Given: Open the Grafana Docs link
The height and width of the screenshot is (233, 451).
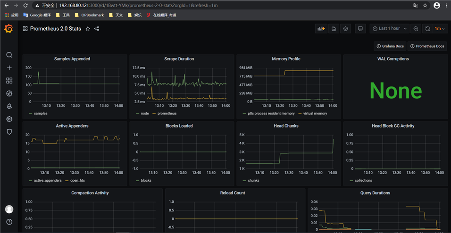Looking at the screenshot, I should tap(390, 46).
